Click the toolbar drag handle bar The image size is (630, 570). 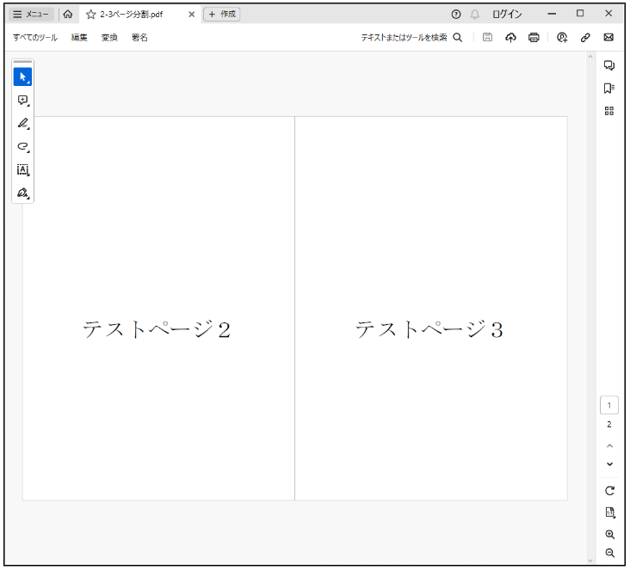22,62
